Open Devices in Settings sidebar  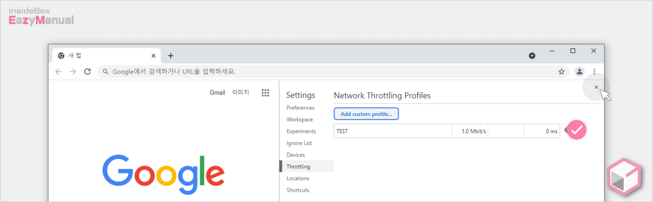(295, 155)
